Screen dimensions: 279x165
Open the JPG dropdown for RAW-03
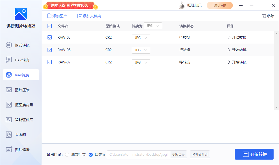coord(141,38)
